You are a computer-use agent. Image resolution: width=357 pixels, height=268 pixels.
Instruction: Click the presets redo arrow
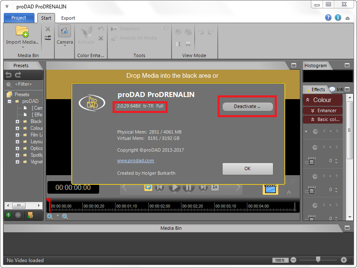pos(18,74)
